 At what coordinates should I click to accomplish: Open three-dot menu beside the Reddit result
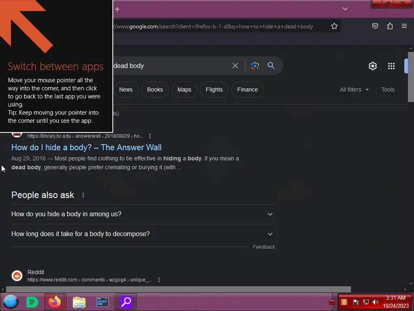tap(158, 280)
